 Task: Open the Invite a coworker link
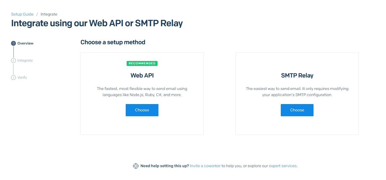click(205, 166)
